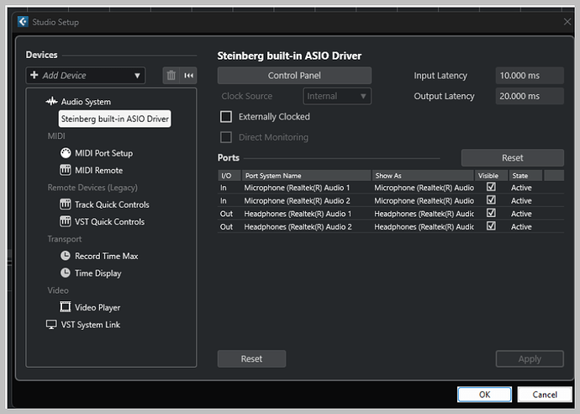
Task: Click the Audio System waveform icon
Action: (x=52, y=102)
